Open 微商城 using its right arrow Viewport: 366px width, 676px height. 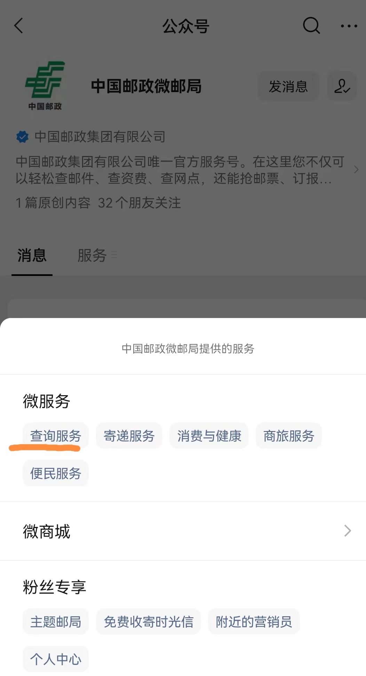348,531
